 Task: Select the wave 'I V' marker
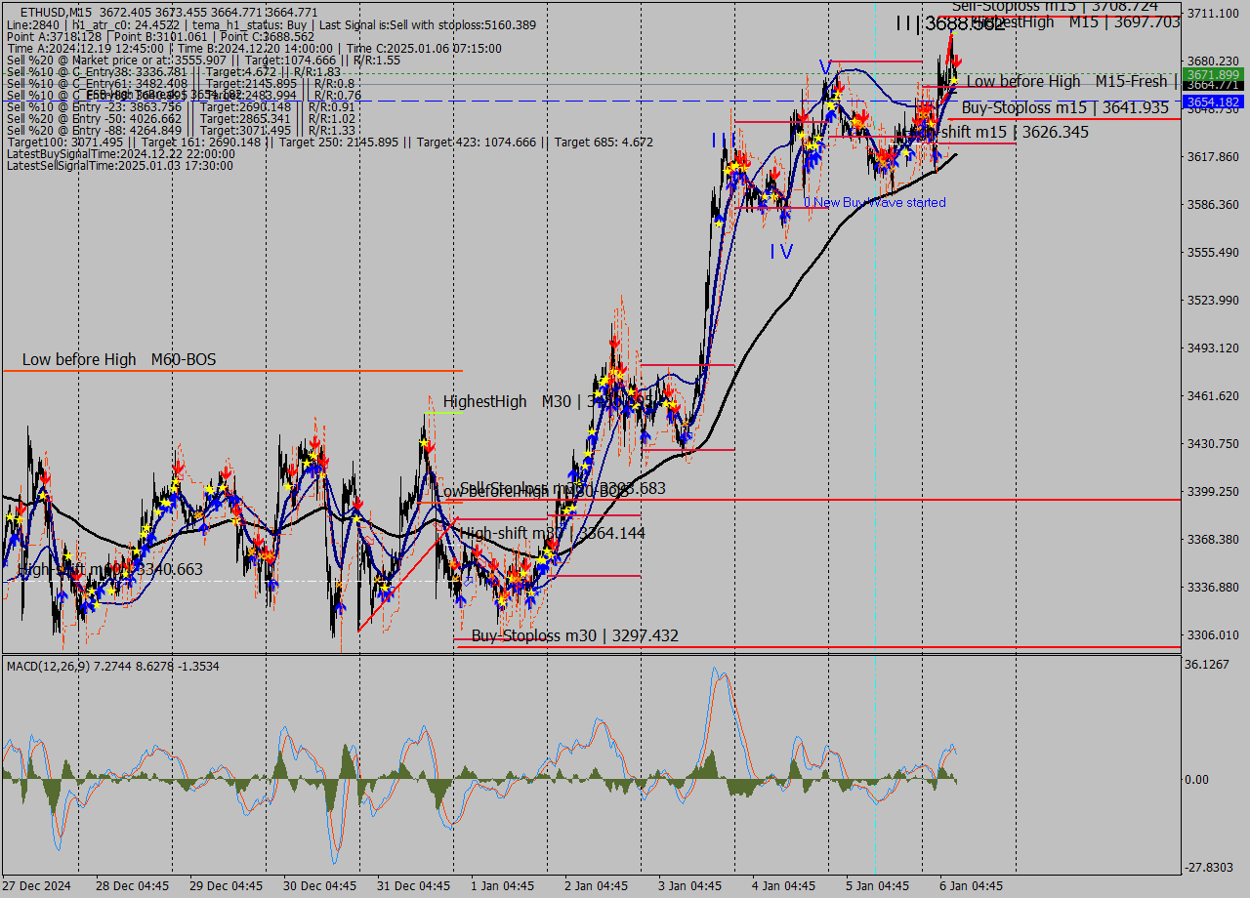(x=781, y=251)
